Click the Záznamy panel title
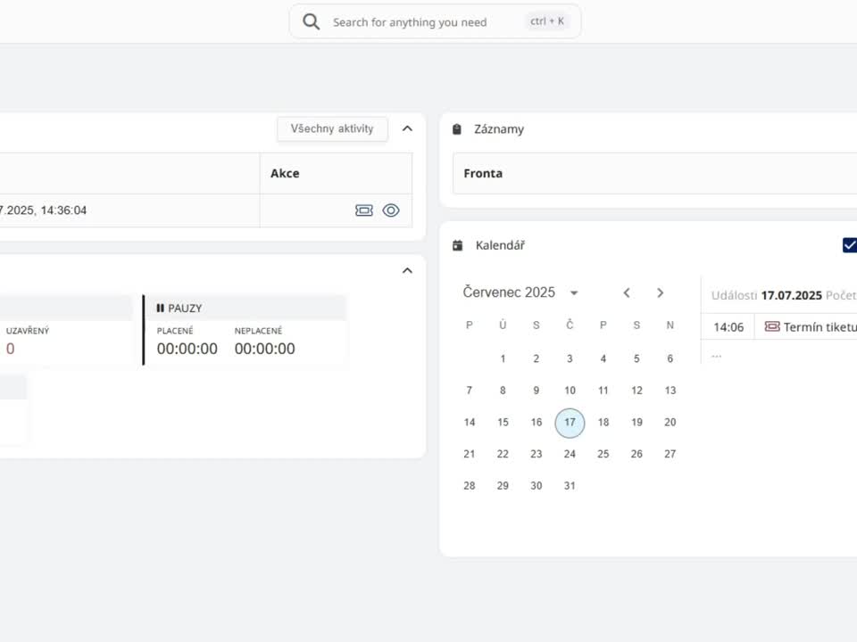Viewport: 857px width, 642px height. pyautogui.click(x=499, y=129)
